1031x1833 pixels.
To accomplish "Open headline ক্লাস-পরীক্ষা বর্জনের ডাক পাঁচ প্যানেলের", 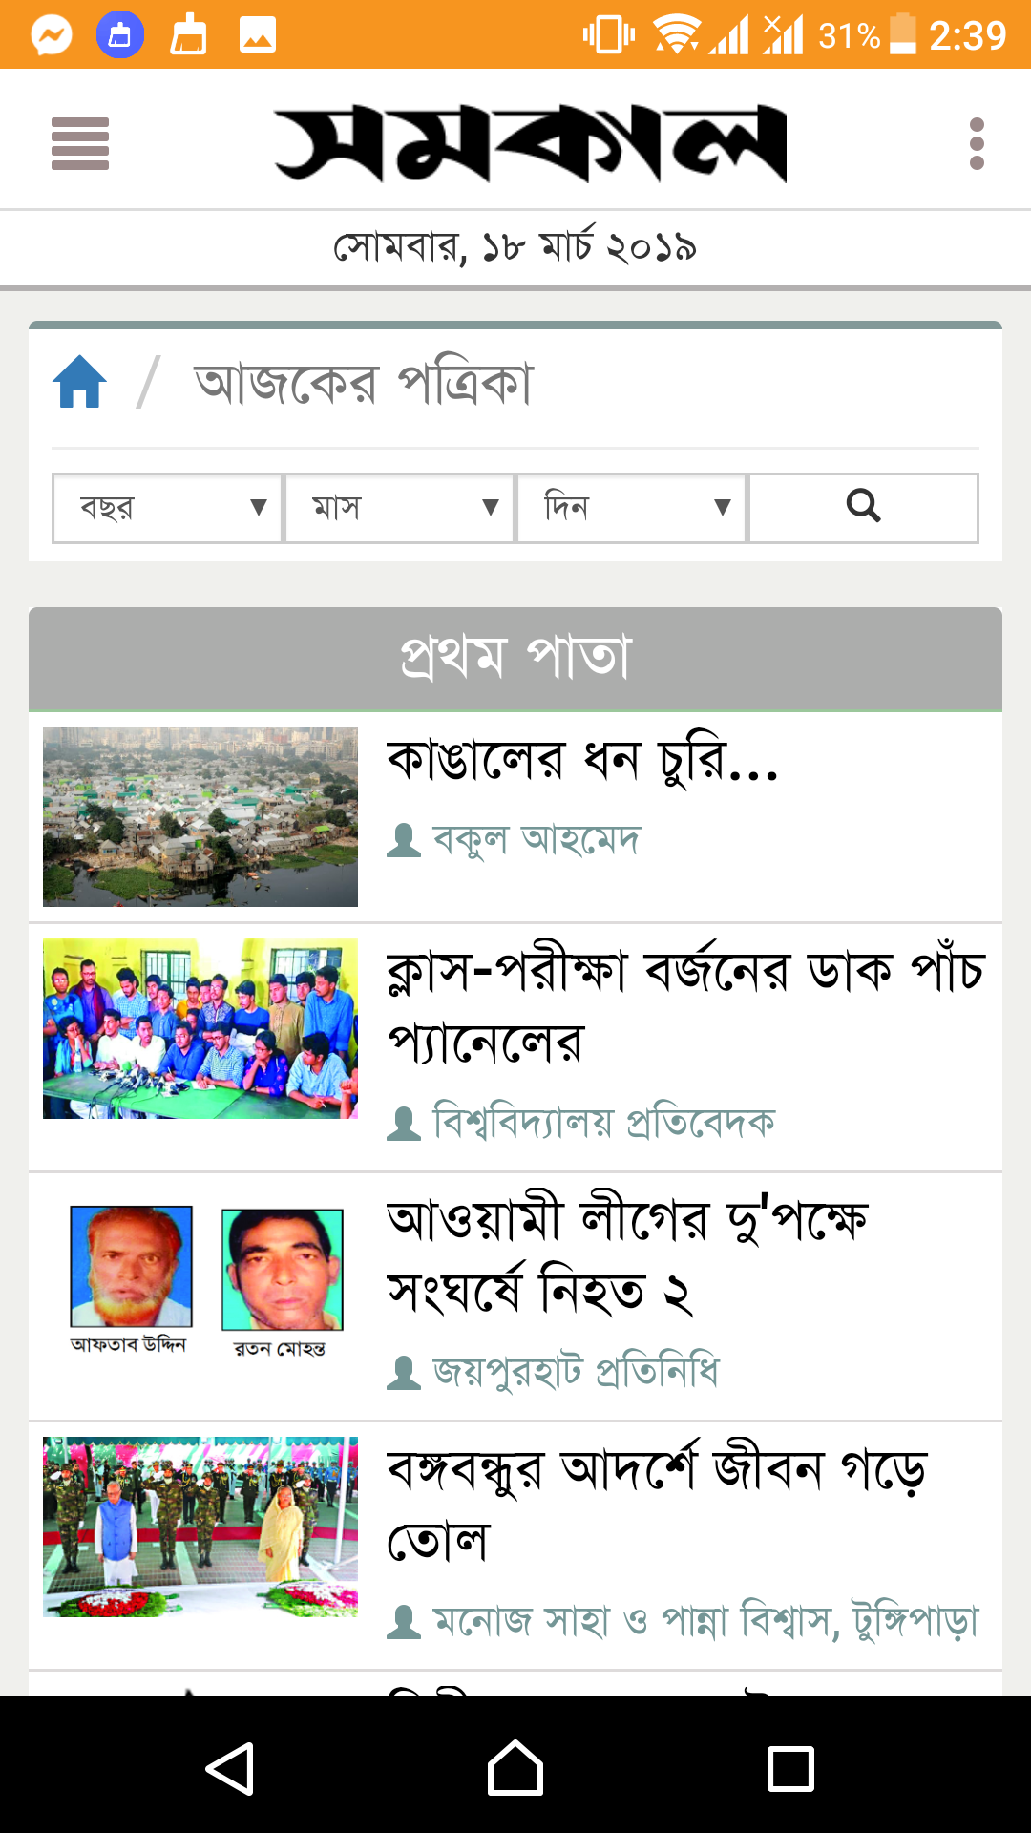I will click(x=685, y=1007).
